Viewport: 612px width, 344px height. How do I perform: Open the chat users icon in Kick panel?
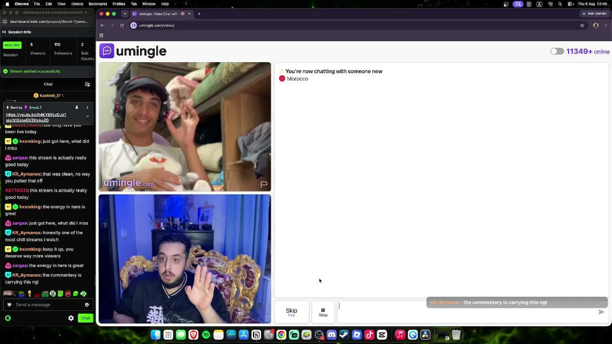tap(87, 84)
